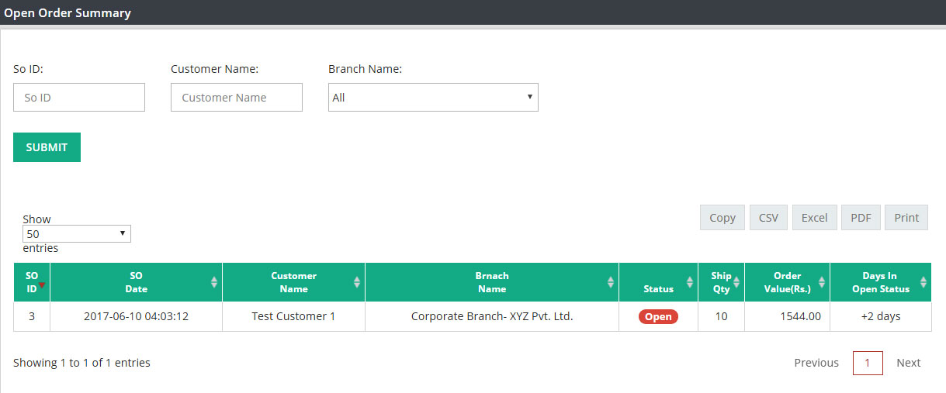Sort by SO ID column

32,282
